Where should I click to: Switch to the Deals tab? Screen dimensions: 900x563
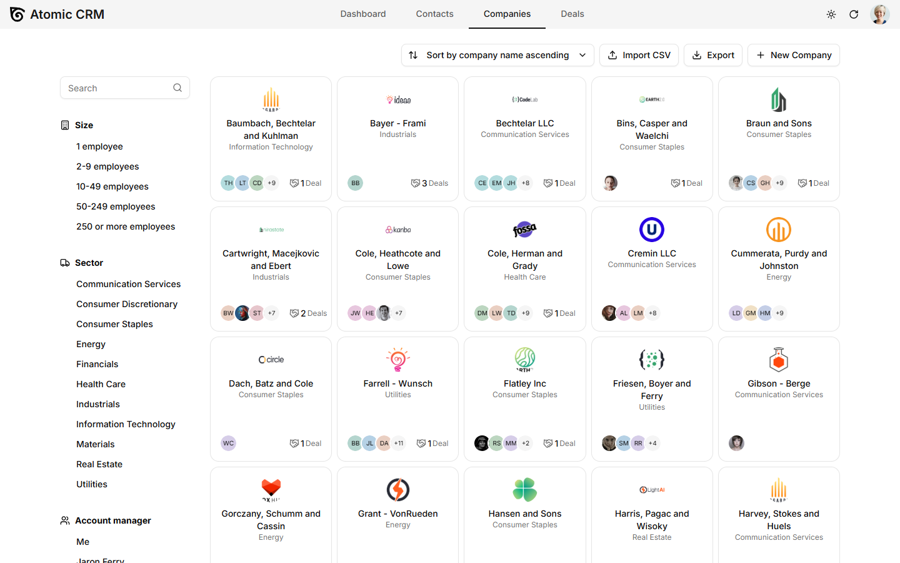coord(572,14)
